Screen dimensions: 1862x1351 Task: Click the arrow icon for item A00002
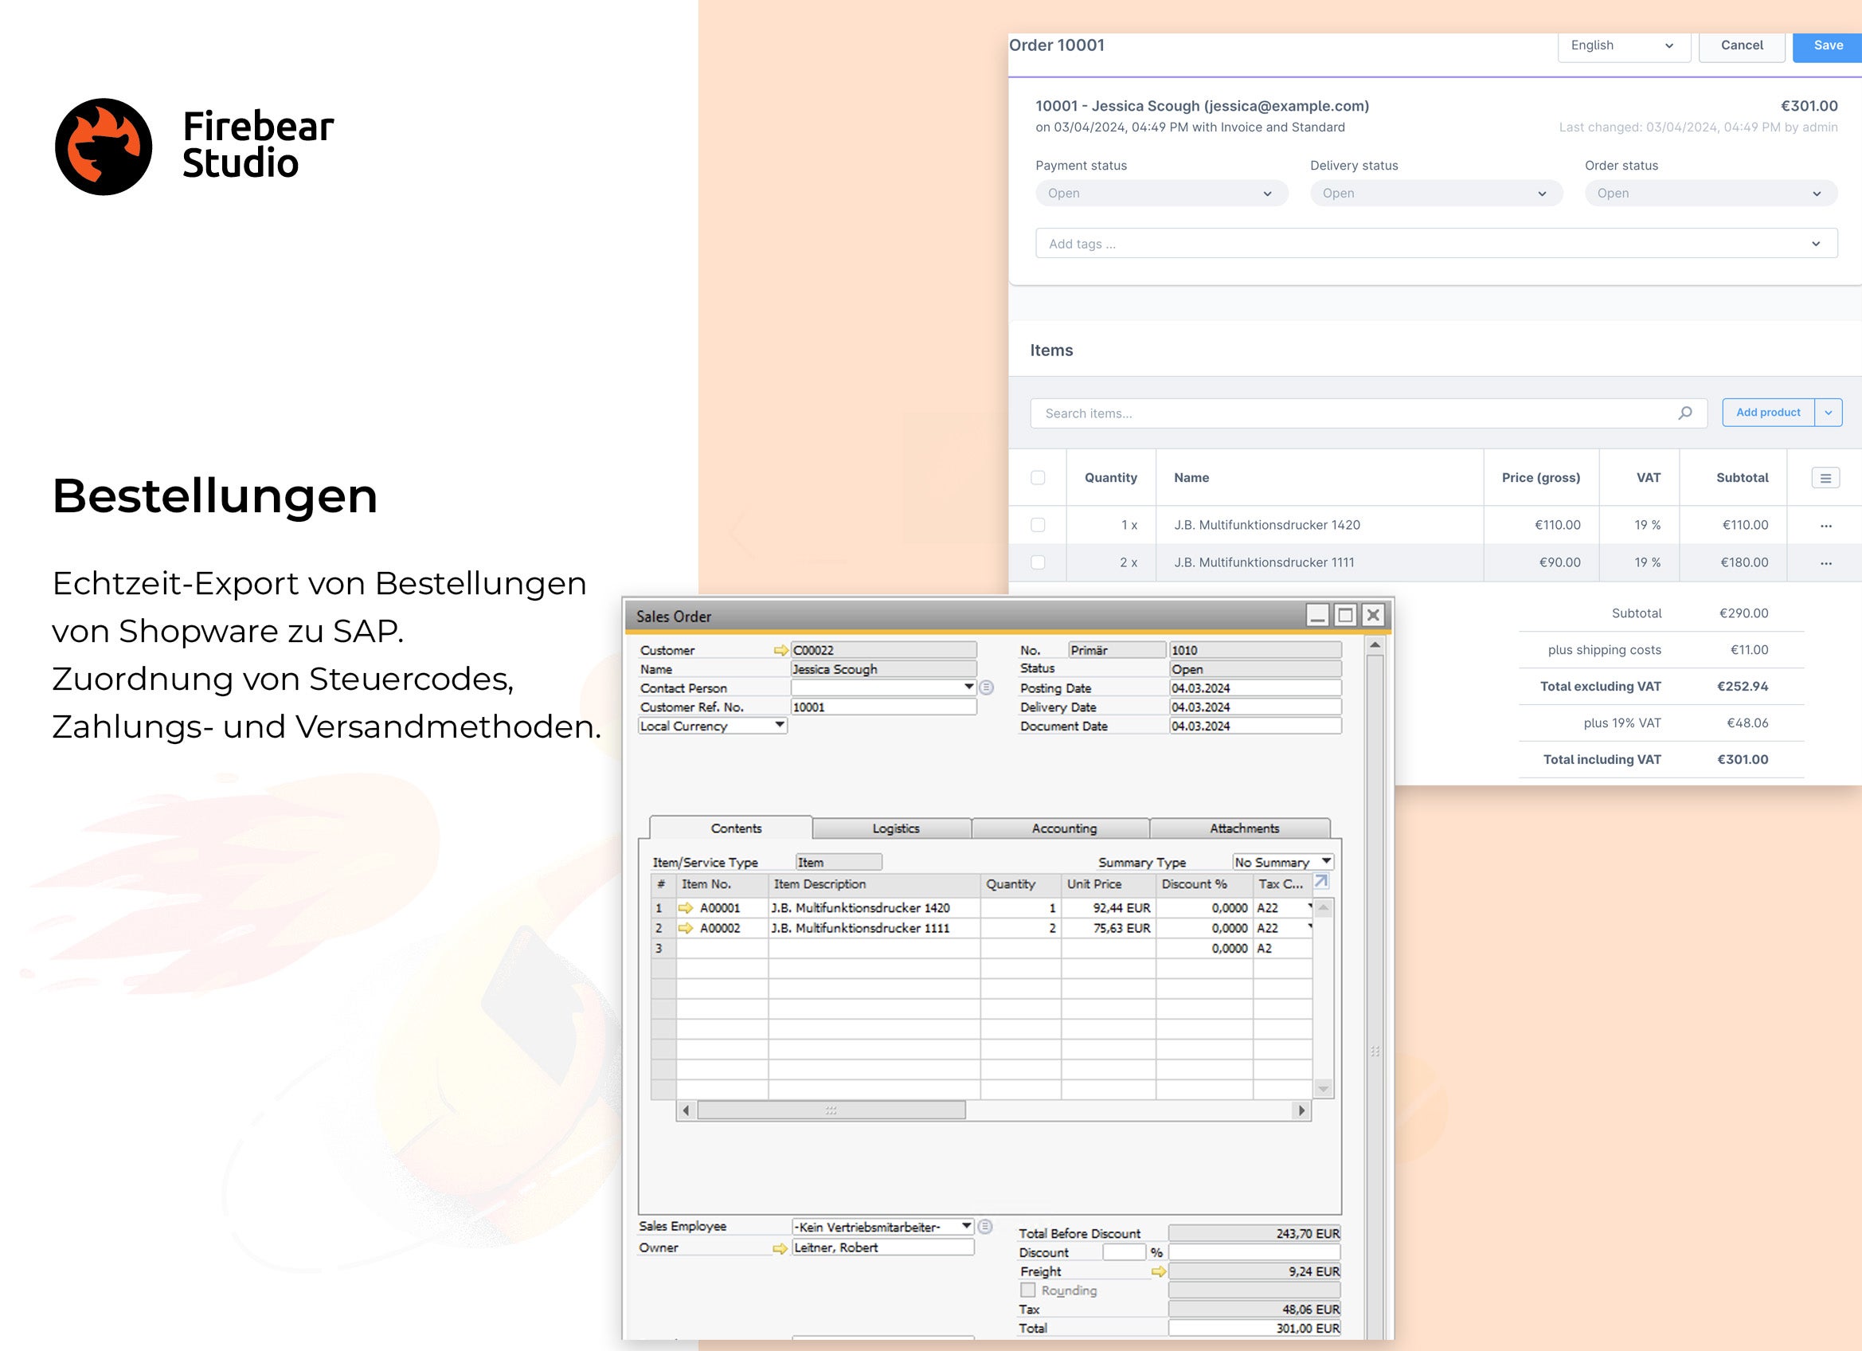686,928
